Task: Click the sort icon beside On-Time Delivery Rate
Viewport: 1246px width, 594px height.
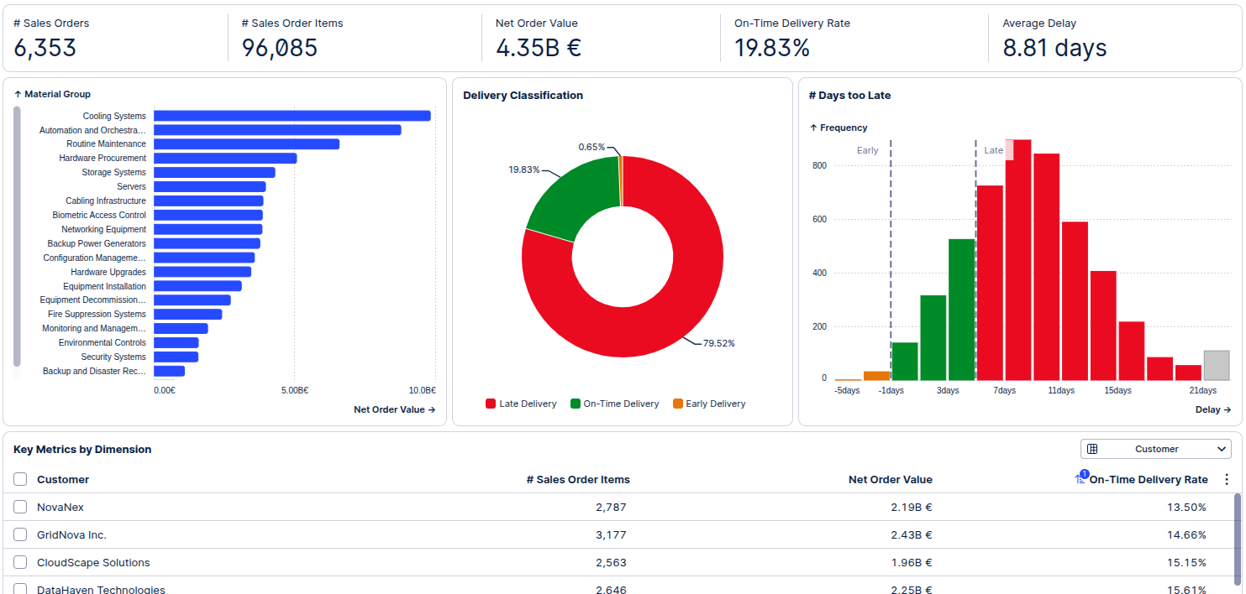Action: [1080, 478]
